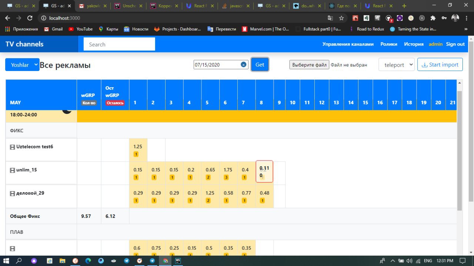Click the film icon beside Uztelecom test6

[12, 147]
